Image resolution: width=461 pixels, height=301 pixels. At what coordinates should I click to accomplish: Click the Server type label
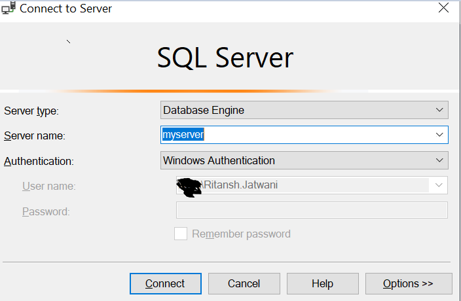pyautogui.click(x=31, y=111)
